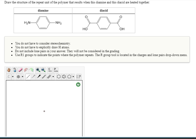Screen dimensions: 196x139
Task: Click the diacid structure image
Action: click(104, 23)
